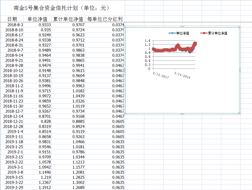This screenshot has width=252, height=190.
Task: Click the cell with value 1.1577
Action: (68, 167)
